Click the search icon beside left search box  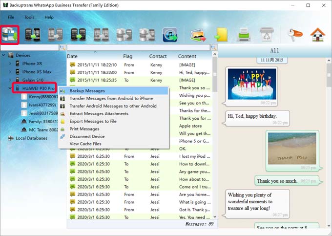coord(62,47)
